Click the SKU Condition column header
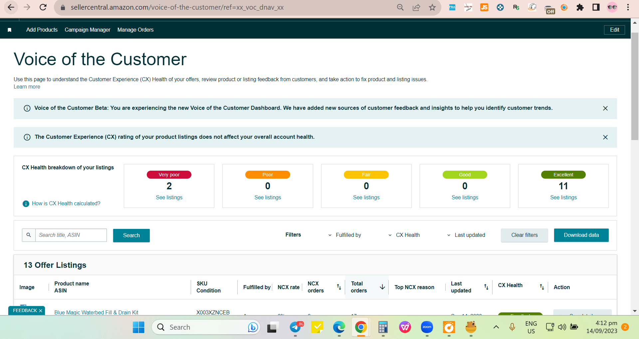The width and height of the screenshot is (639, 339). coord(208,287)
